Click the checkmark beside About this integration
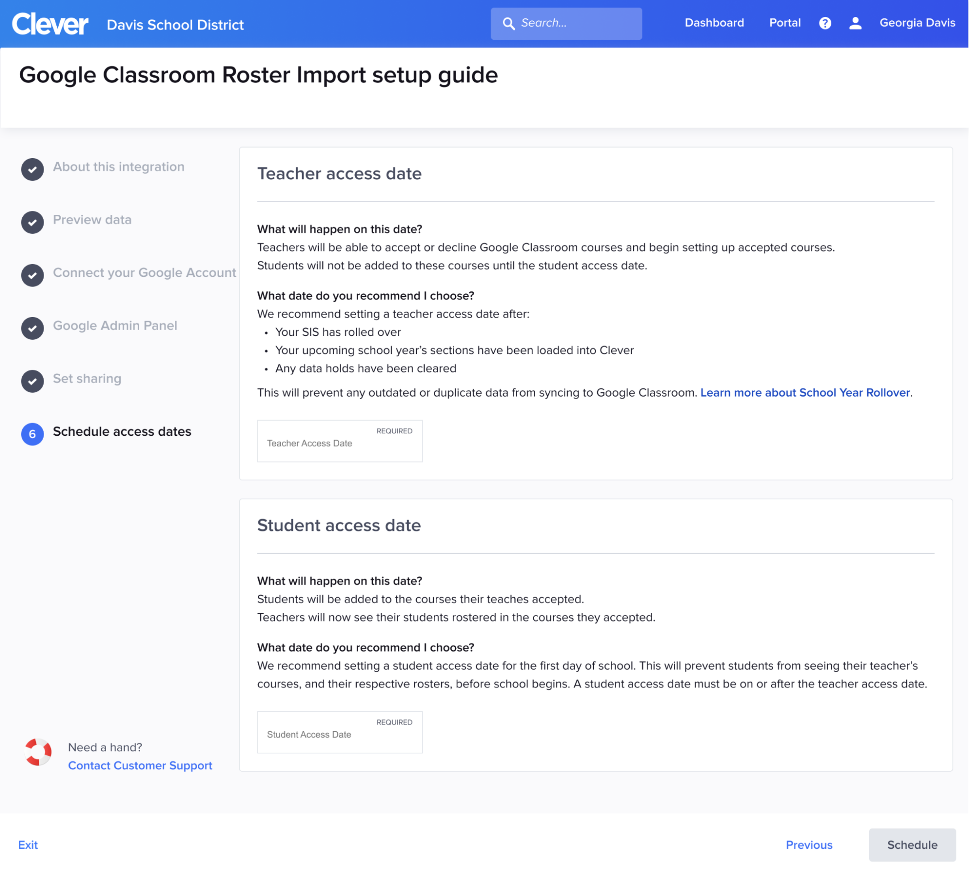The height and width of the screenshot is (877, 969). click(x=32, y=169)
